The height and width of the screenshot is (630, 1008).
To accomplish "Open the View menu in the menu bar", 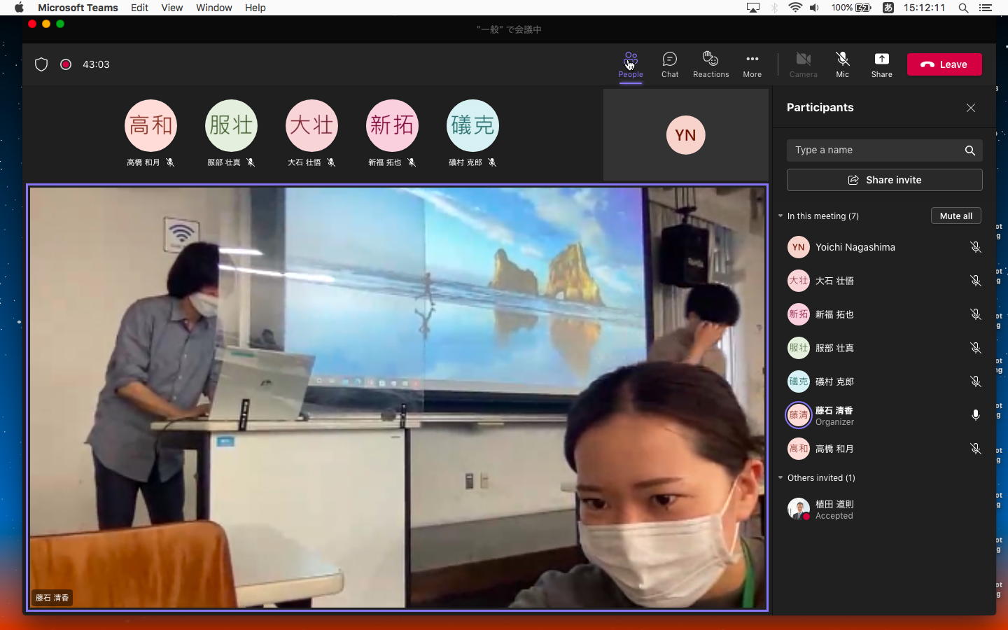I will (171, 8).
